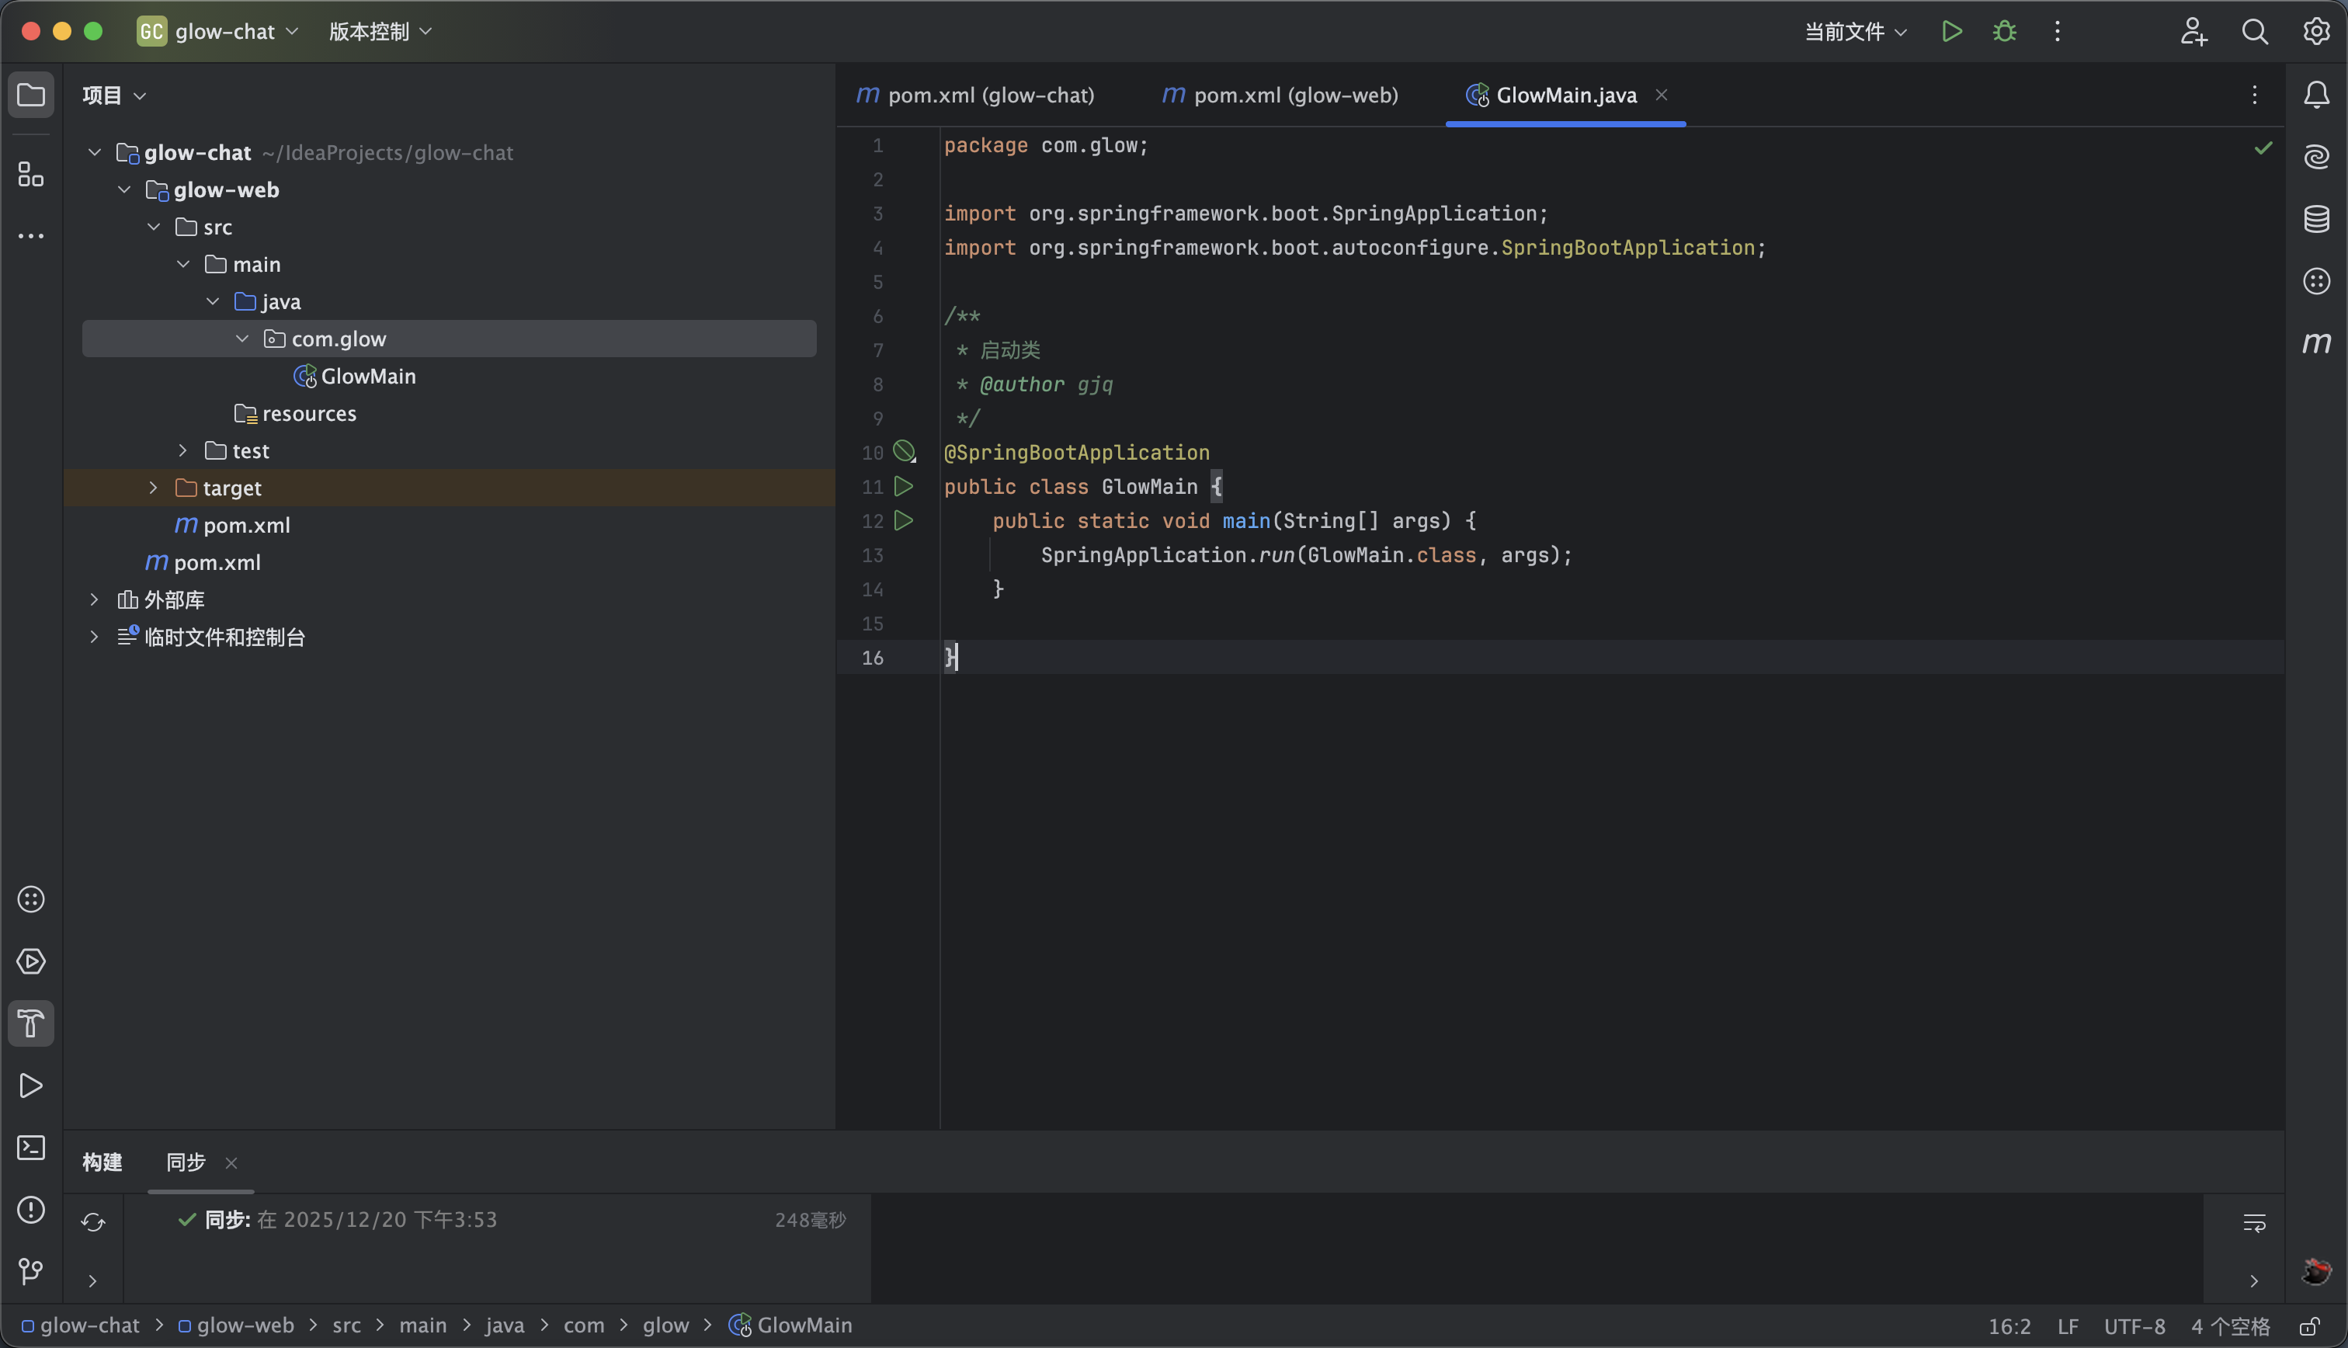Toggle soft-wrap in build output
Screen dimensions: 2348x1348
tap(2253, 1223)
